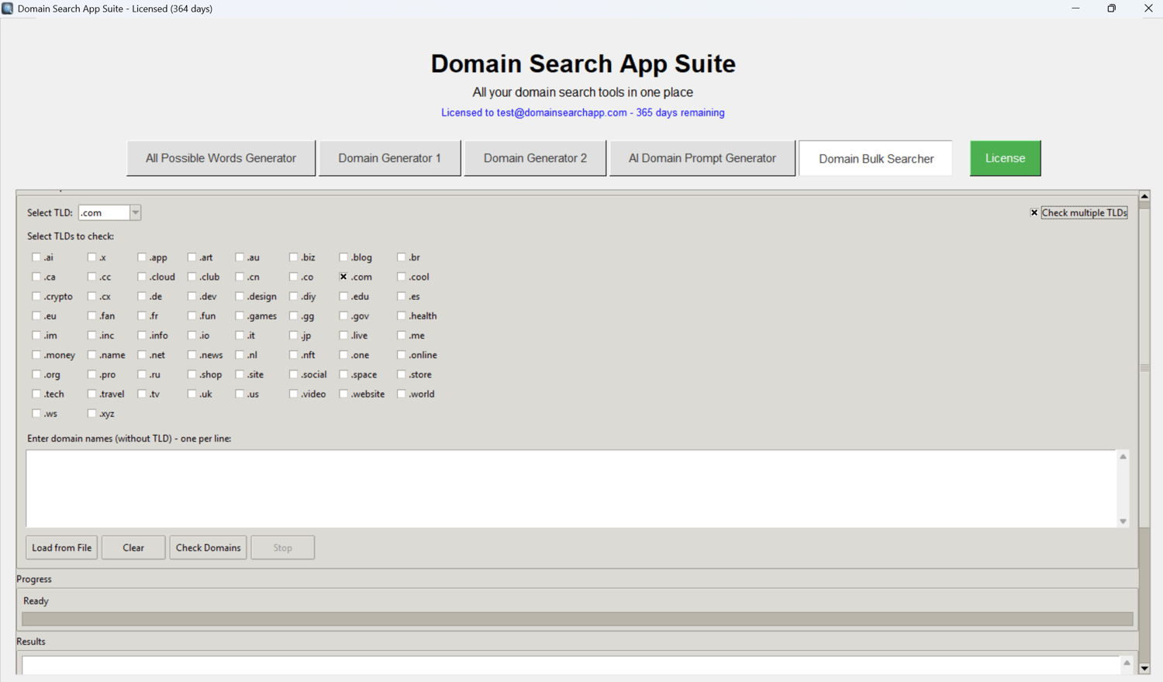Screen dimensions: 1163x682
Task: Tick the .dev TLD checkbox
Action: 192,296
